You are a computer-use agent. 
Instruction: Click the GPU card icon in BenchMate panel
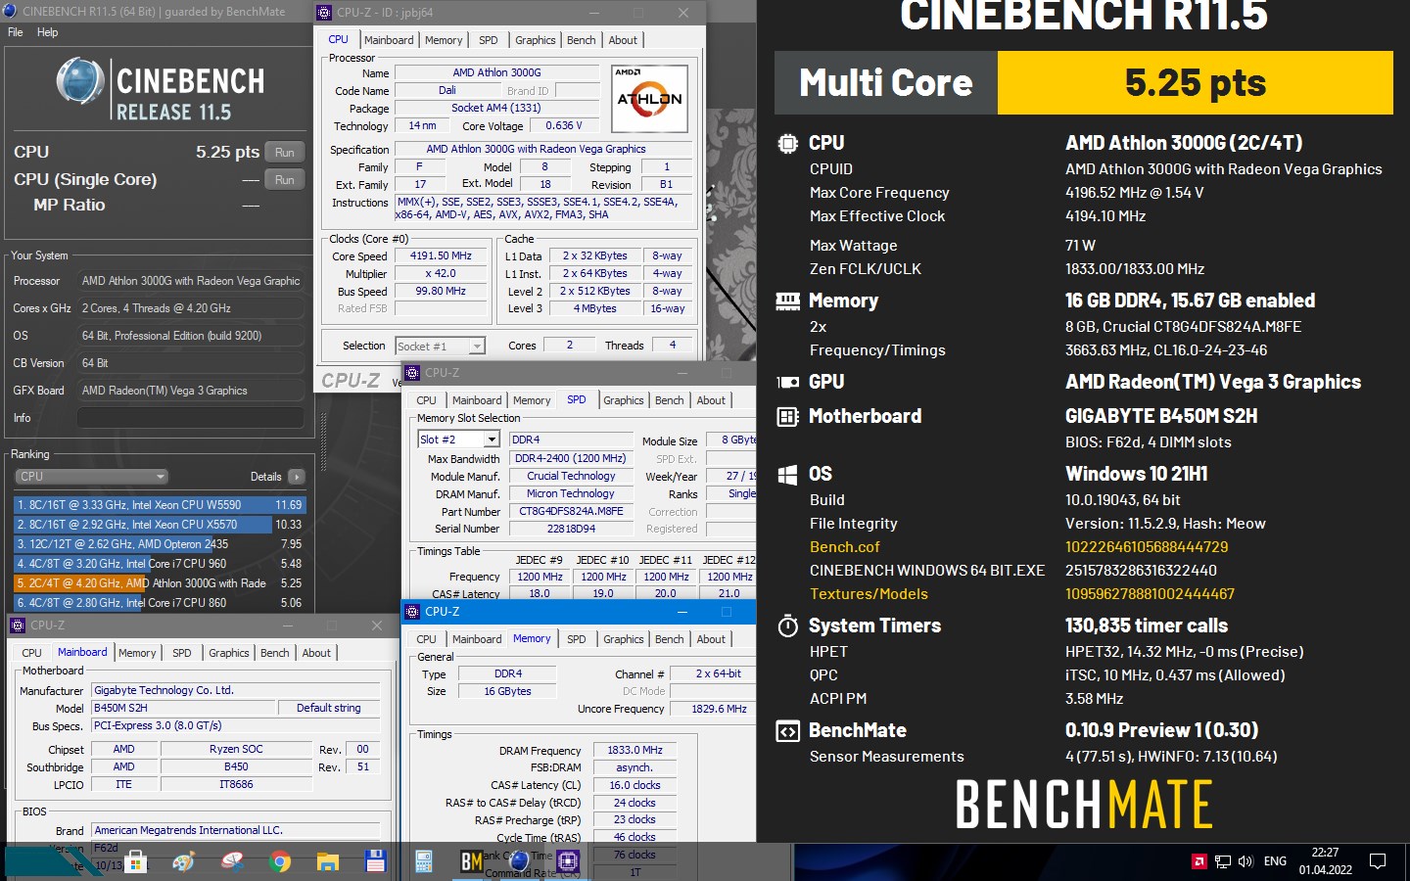coord(788,382)
